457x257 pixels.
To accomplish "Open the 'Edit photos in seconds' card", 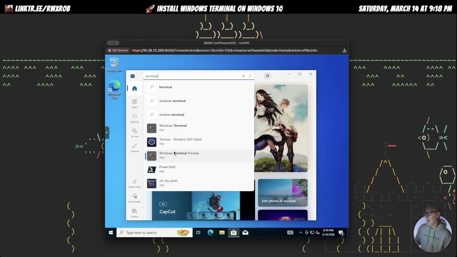I will click(x=283, y=193).
